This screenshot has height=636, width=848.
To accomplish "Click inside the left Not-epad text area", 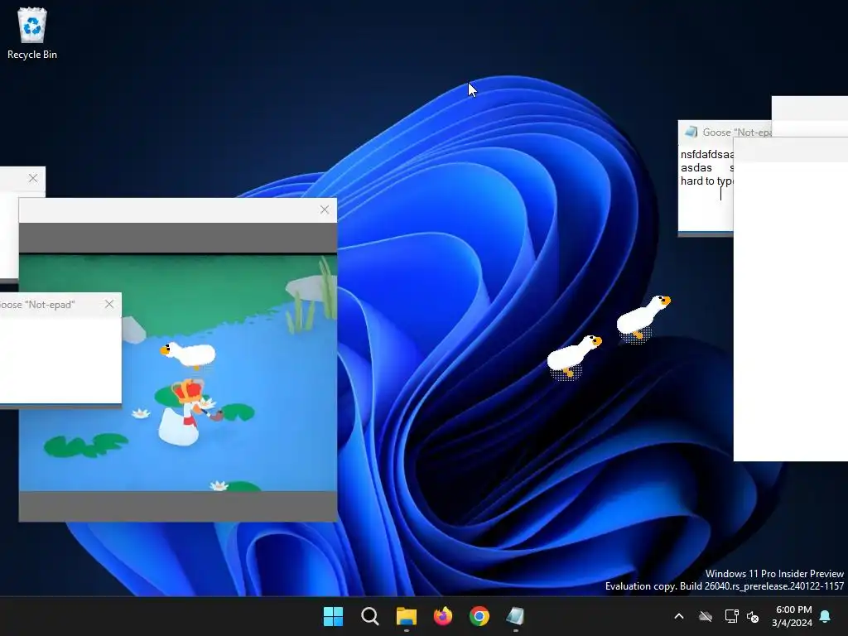I will pos(60,359).
